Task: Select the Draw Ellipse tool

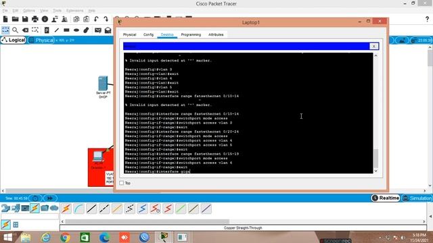Action: (76, 30)
